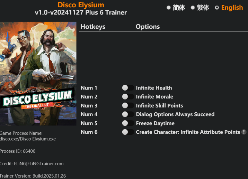The height and width of the screenshot is (179, 248).
Task: Enable Dialog Options Always Succeed toggle
Action: tap(128, 114)
